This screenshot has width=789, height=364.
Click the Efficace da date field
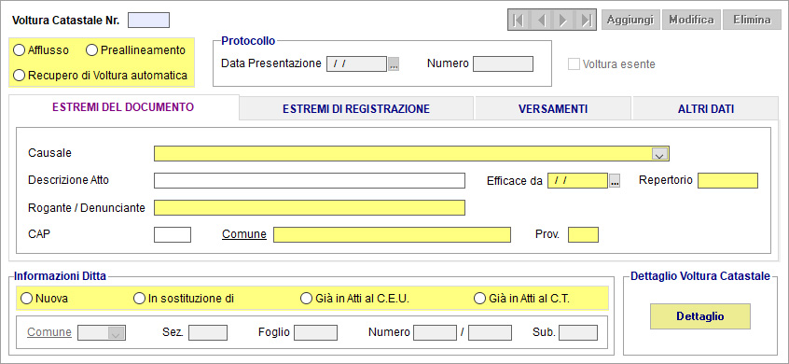(x=577, y=180)
